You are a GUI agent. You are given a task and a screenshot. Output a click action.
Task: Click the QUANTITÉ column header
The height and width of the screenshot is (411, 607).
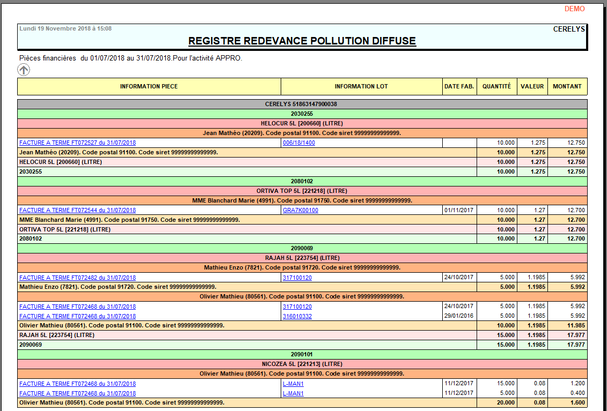496,86
